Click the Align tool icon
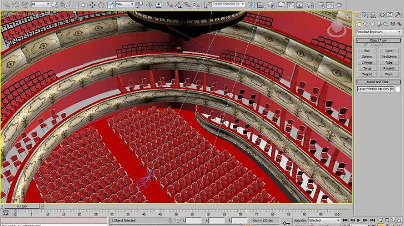 click(260, 4)
